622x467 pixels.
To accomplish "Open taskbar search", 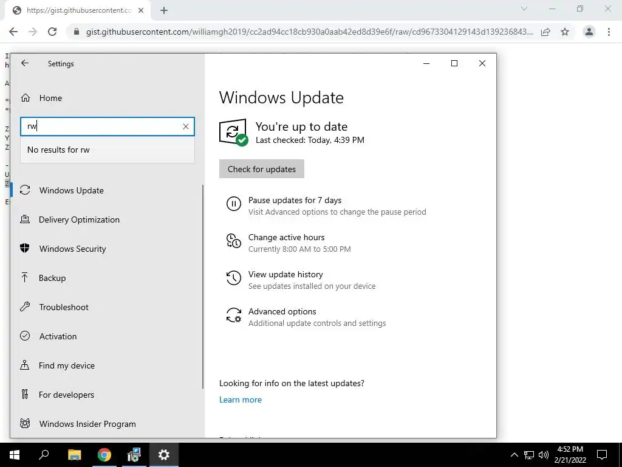I will [44, 455].
